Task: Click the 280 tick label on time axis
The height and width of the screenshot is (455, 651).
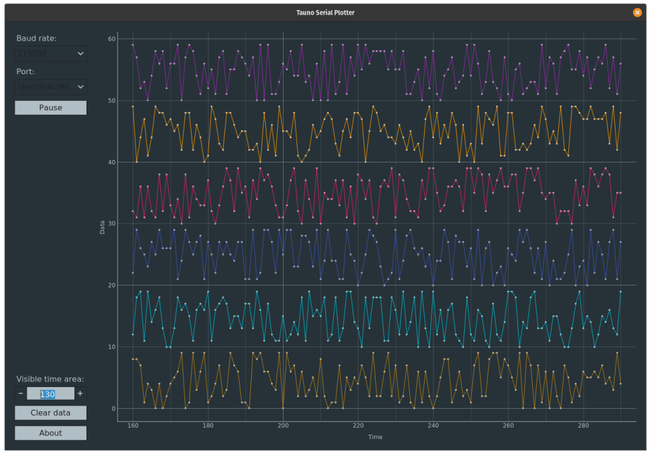Action: click(583, 426)
